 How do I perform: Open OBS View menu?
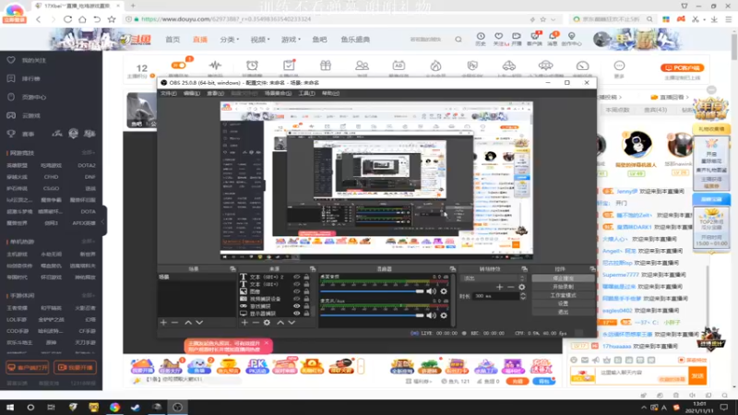click(215, 93)
